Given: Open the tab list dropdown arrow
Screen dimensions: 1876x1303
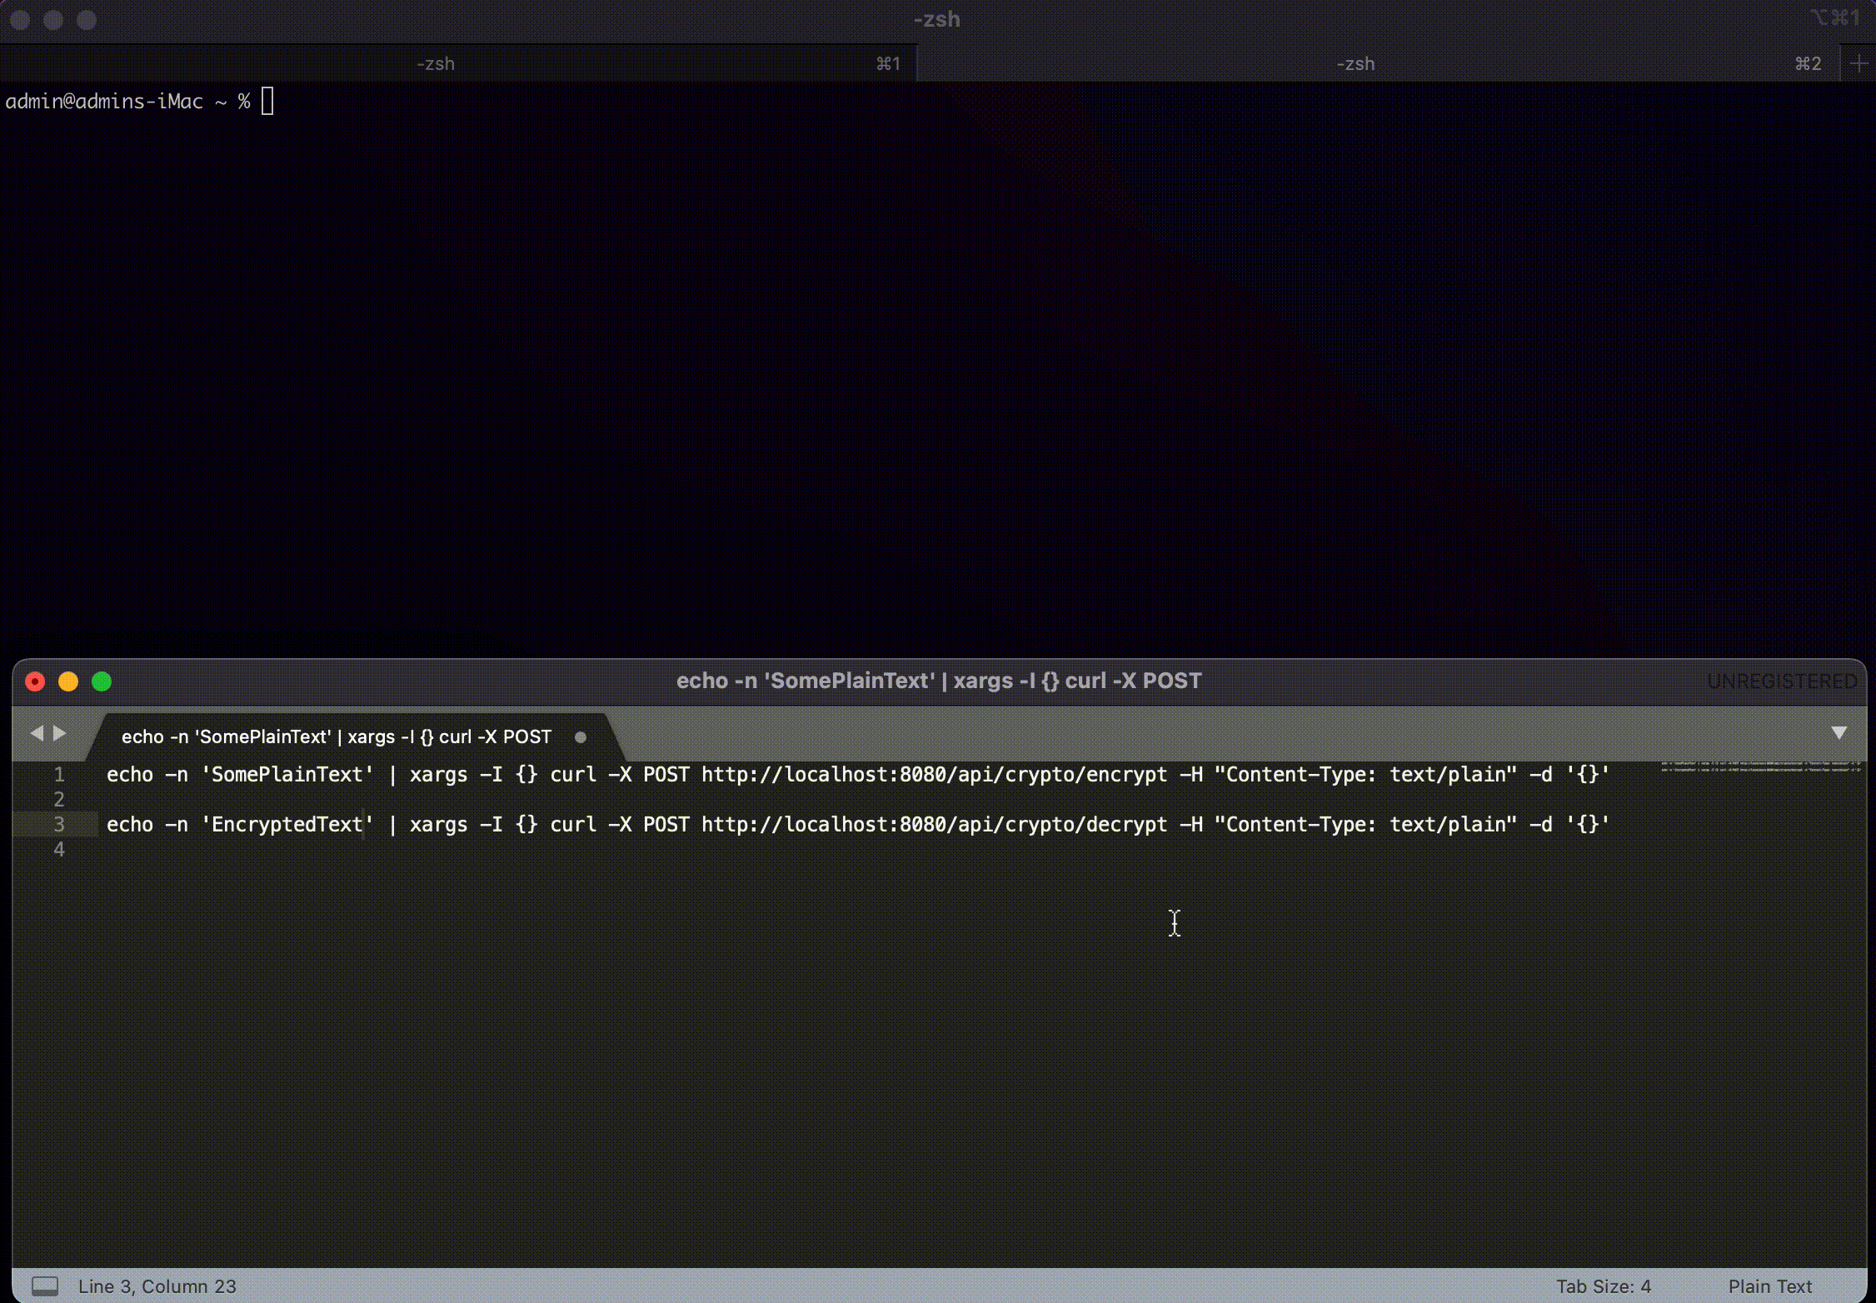Looking at the screenshot, I should coord(1839,733).
